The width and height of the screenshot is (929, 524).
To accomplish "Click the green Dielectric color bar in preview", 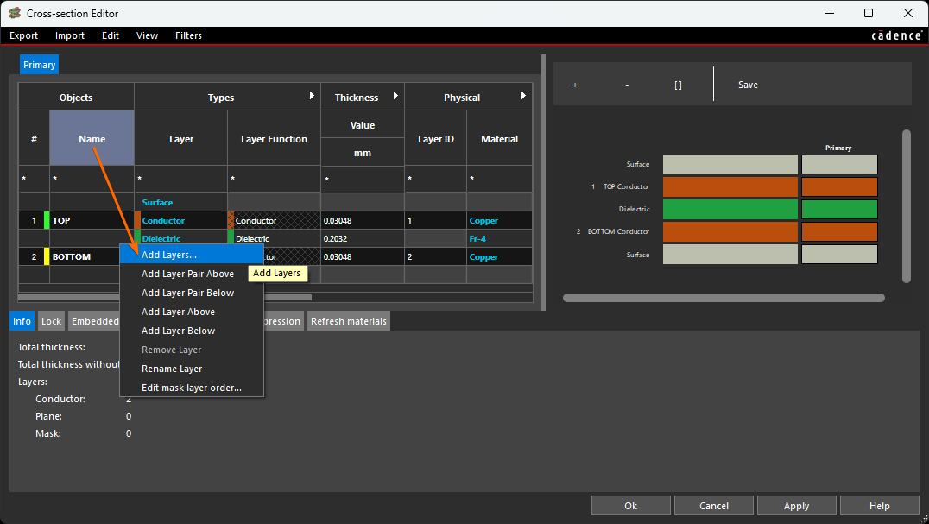I will (x=730, y=209).
